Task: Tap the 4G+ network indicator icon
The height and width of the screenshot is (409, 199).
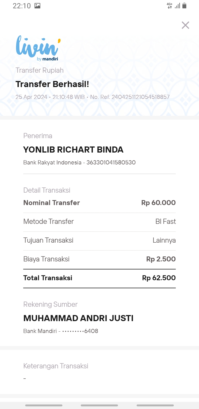Action: (x=169, y=6)
